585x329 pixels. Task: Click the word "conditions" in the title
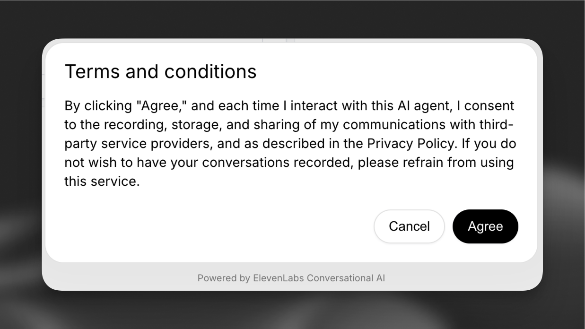pyautogui.click(x=210, y=71)
